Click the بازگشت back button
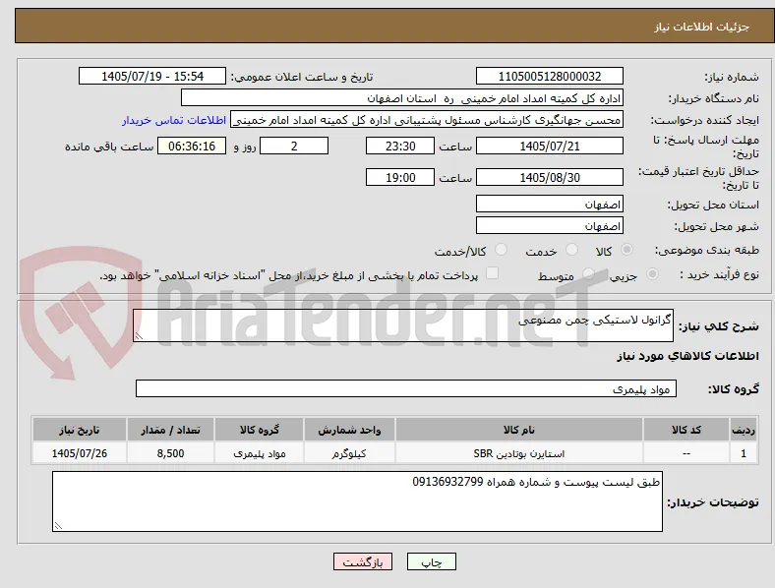This screenshot has width=775, height=588. pyautogui.click(x=363, y=561)
